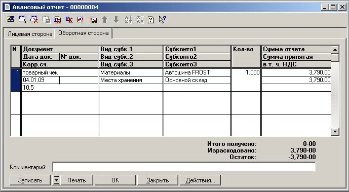
Task: Click the № док. header
Action: point(79,57)
